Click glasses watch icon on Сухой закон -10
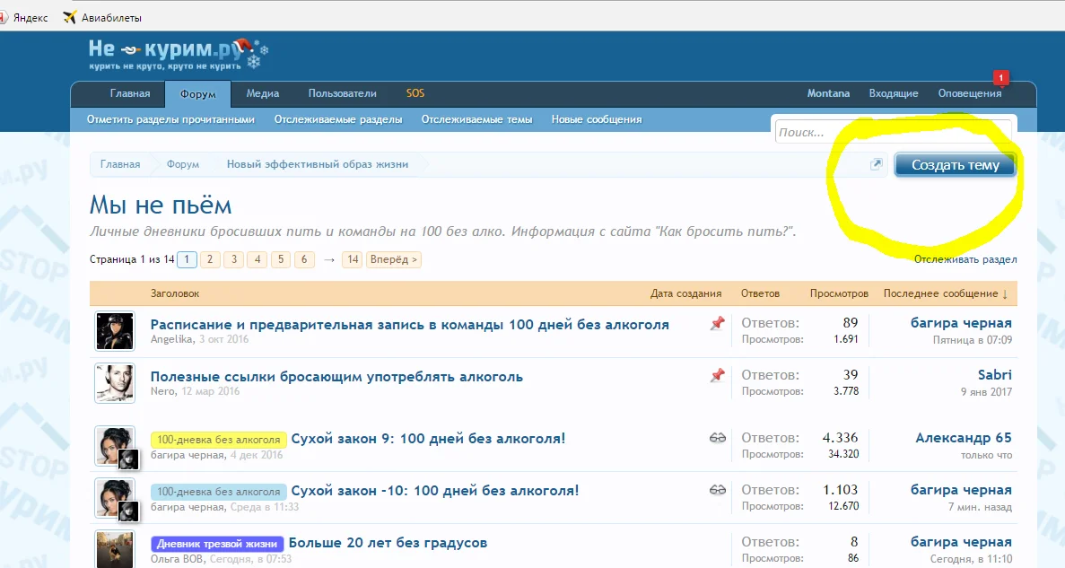 (x=717, y=491)
